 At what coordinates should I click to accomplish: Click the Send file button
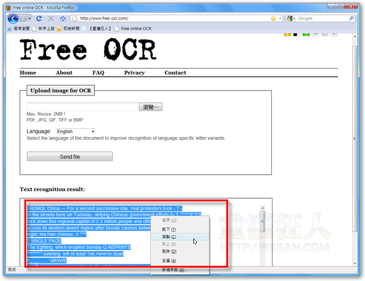point(69,156)
